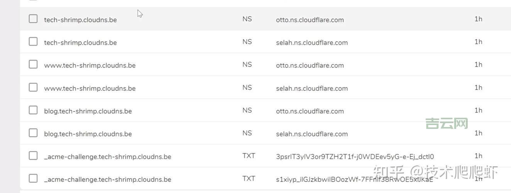Select checkbox of TXT record starting with s1xiyp
This screenshot has width=511, height=193.
click(x=33, y=179)
